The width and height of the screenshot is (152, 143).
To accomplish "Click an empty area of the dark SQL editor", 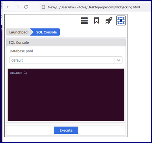I will click(66, 97).
